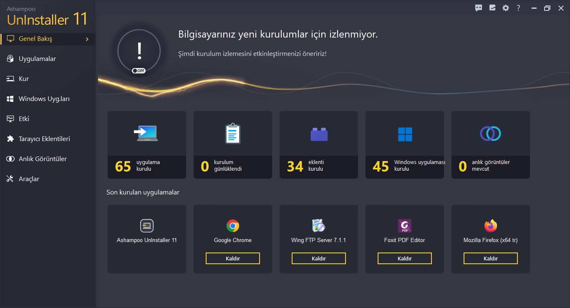570x308 pixels.
Task: Click the Foxit PDF Editor icon
Action: [405, 226]
